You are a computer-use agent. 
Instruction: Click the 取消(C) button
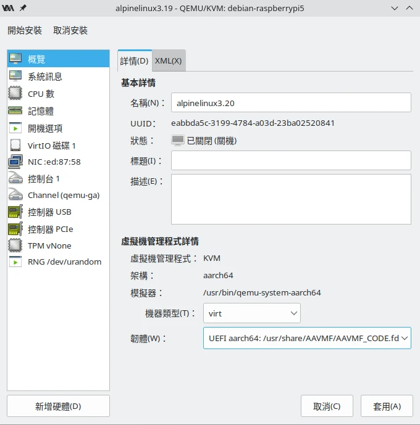click(327, 406)
